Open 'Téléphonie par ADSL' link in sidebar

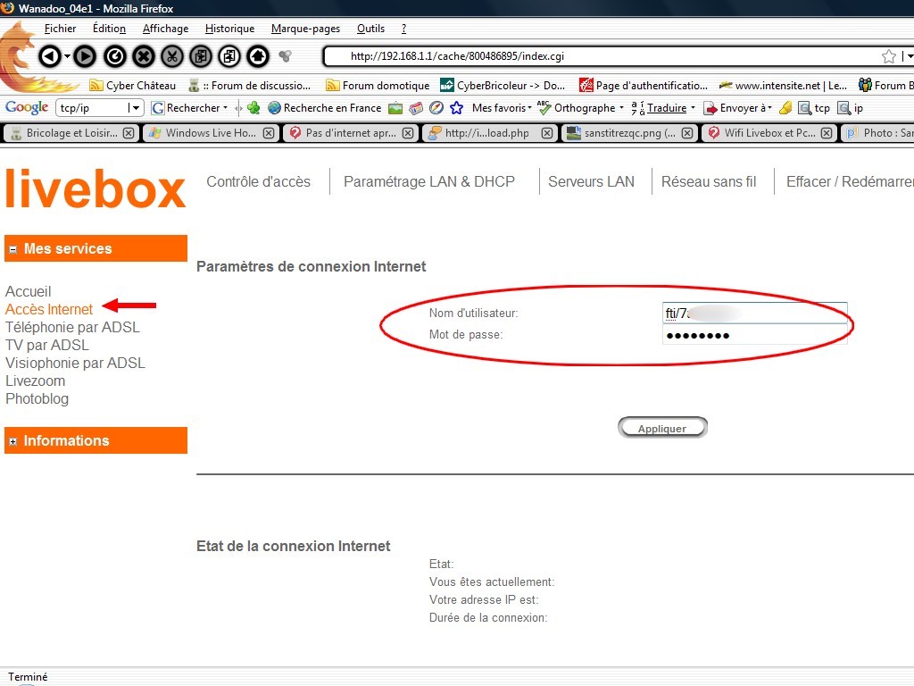(72, 327)
